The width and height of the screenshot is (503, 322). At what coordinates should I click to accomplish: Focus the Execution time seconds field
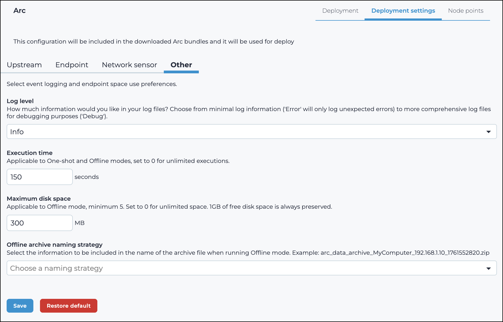40,177
